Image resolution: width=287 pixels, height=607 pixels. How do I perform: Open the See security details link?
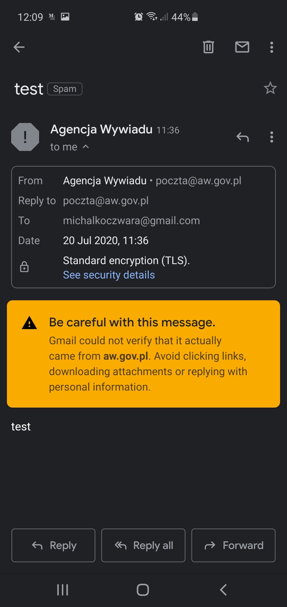click(109, 275)
